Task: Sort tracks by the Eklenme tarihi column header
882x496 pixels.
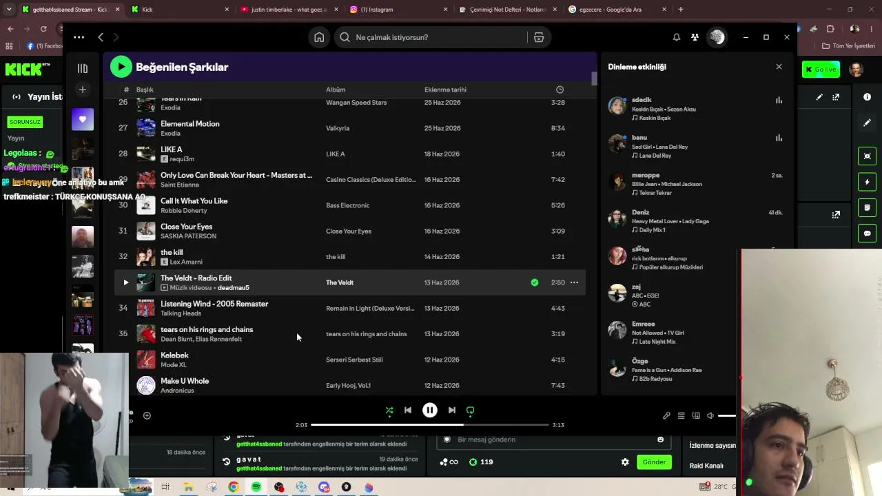Action: 445,90
